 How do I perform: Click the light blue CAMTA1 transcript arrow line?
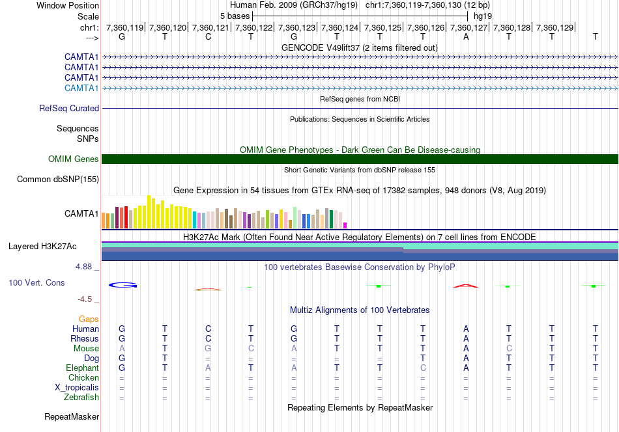[360, 88]
